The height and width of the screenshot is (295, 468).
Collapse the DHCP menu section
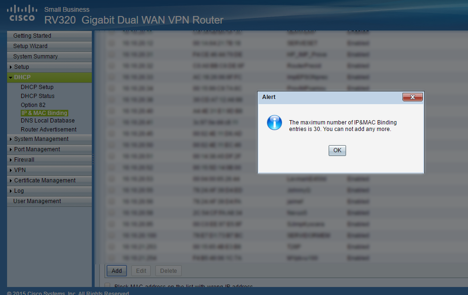[x=11, y=77]
